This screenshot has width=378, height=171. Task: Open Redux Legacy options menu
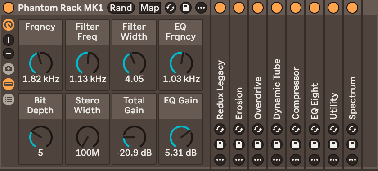(220, 160)
